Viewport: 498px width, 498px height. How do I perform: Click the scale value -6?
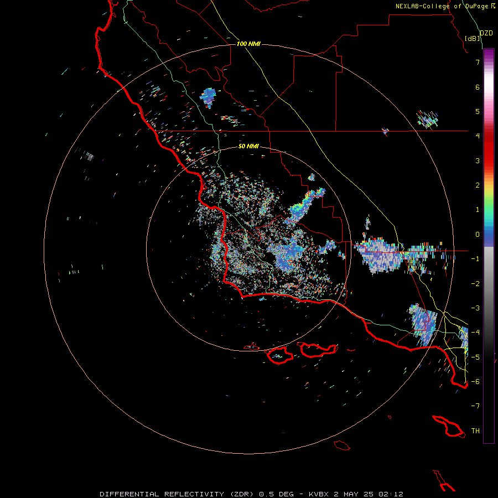tap(475, 382)
